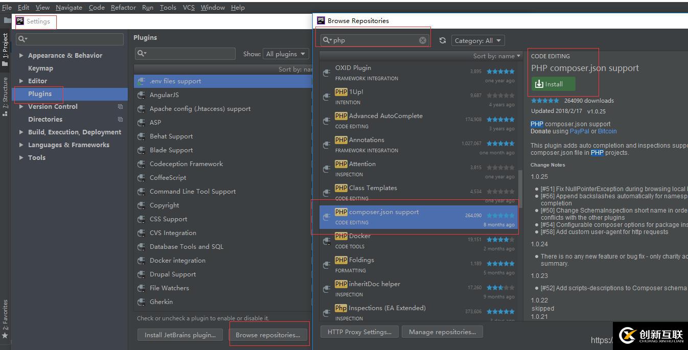
Task: Open the 2: Favorites tool window tab
Action: point(5,319)
